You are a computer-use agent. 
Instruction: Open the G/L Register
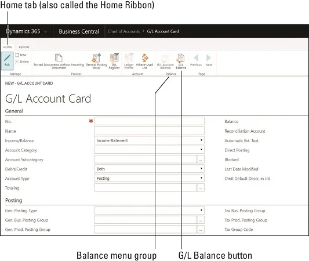click(114, 61)
